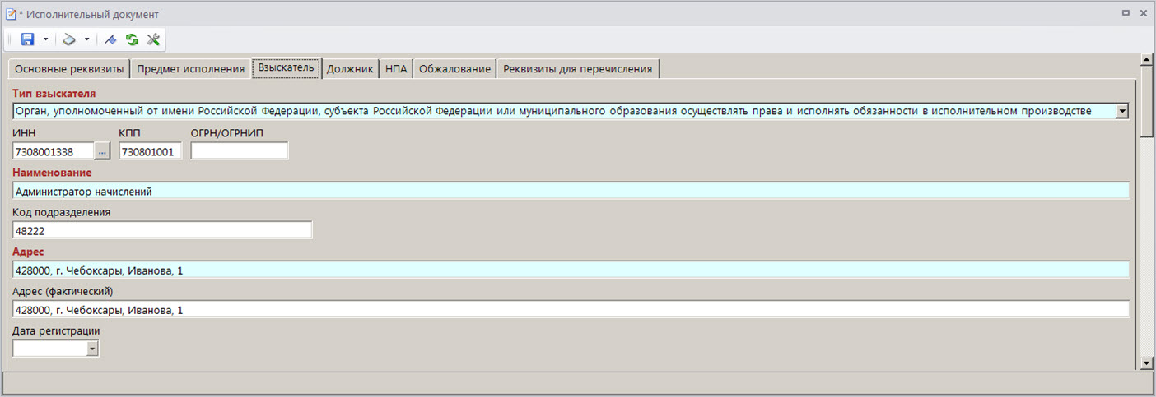Click the blue flag icon in toolbar
This screenshot has height=397, width=1156.
[x=110, y=39]
